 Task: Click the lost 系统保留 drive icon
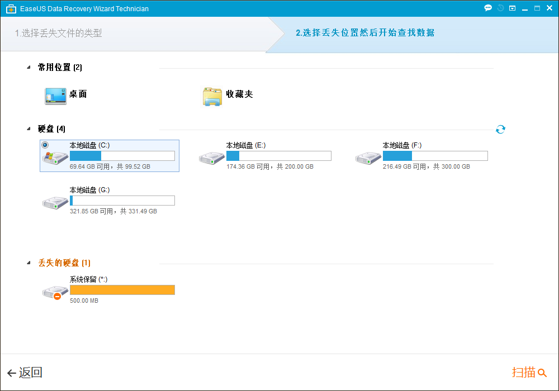[x=55, y=292]
